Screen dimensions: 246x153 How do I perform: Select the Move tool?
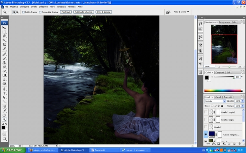(4, 28)
